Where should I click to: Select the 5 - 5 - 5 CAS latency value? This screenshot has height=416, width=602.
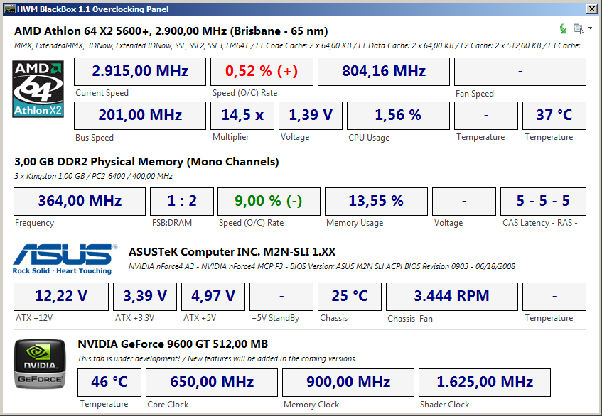[x=543, y=202]
